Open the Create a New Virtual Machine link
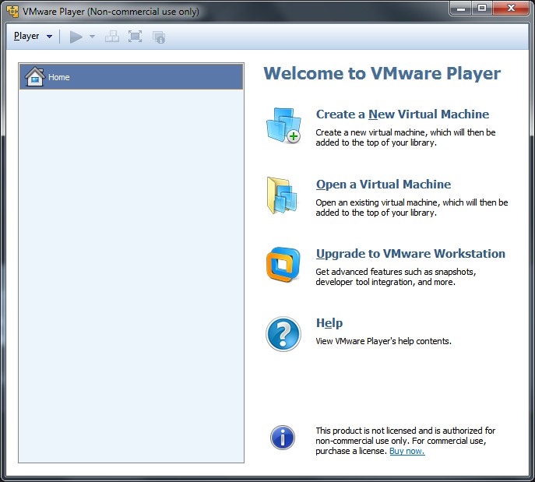Image resolution: width=535 pixels, height=482 pixels. pyautogui.click(x=403, y=114)
